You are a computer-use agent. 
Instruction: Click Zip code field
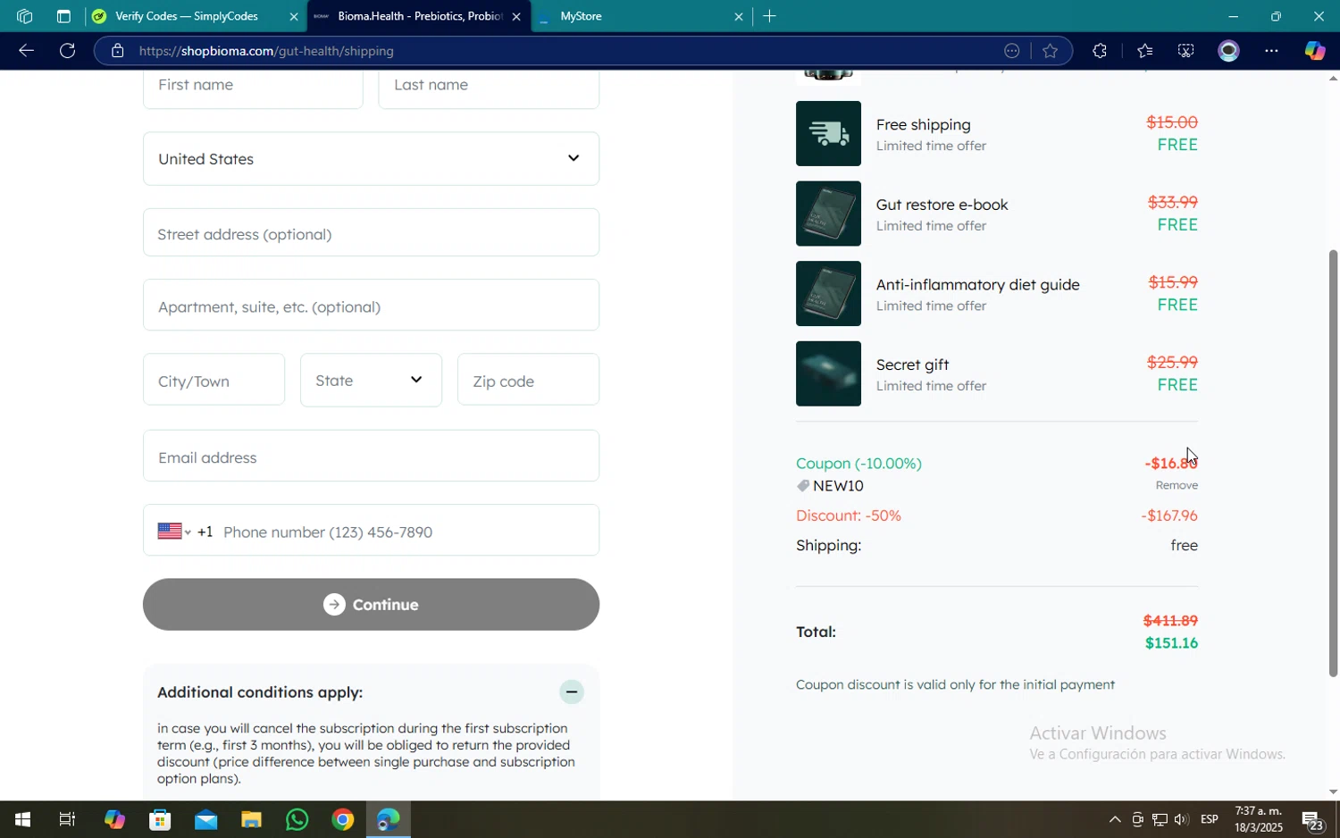click(x=528, y=380)
